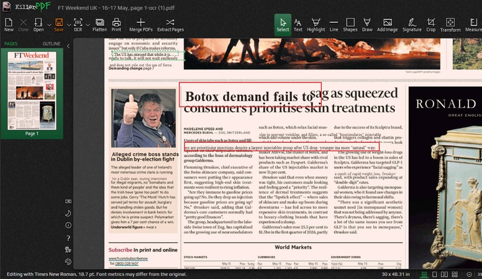Screen dimensions: 482x279
Task: Click the 'CURRENCIES' table label
Action: pyautogui.click(x=266, y=257)
